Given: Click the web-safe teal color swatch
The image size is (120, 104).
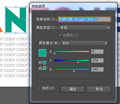Looking at the screenshot, I should pyautogui.click(x=44, y=63).
